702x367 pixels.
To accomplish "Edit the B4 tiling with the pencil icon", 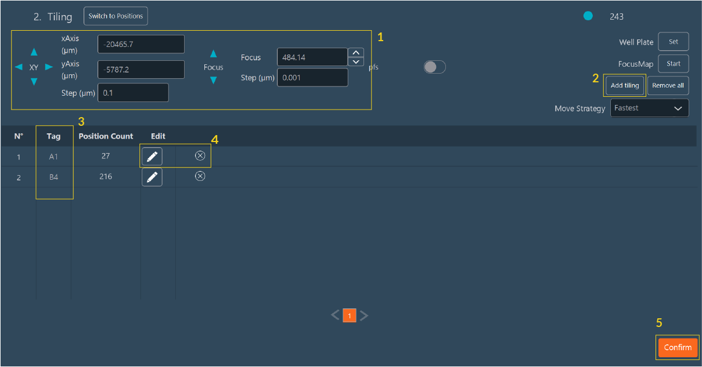I will [x=152, y=176].
